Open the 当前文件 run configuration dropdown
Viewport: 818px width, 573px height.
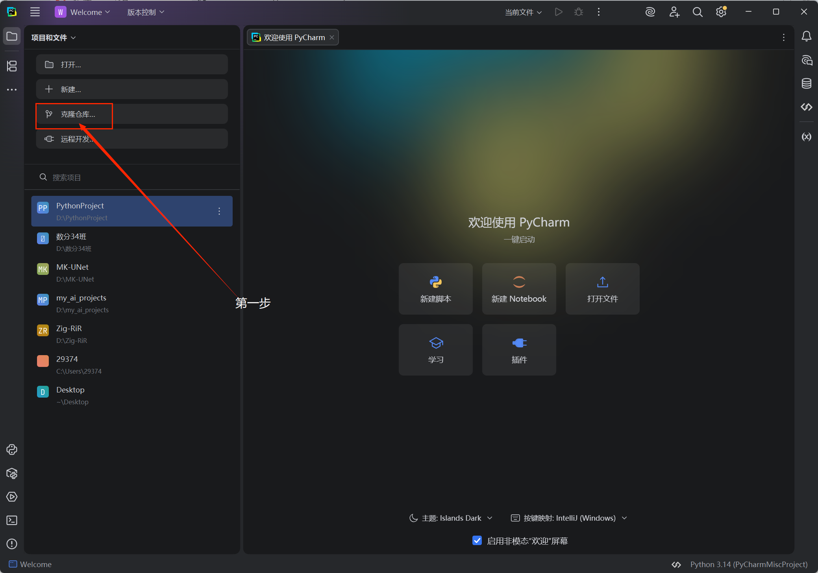(524, 12)
